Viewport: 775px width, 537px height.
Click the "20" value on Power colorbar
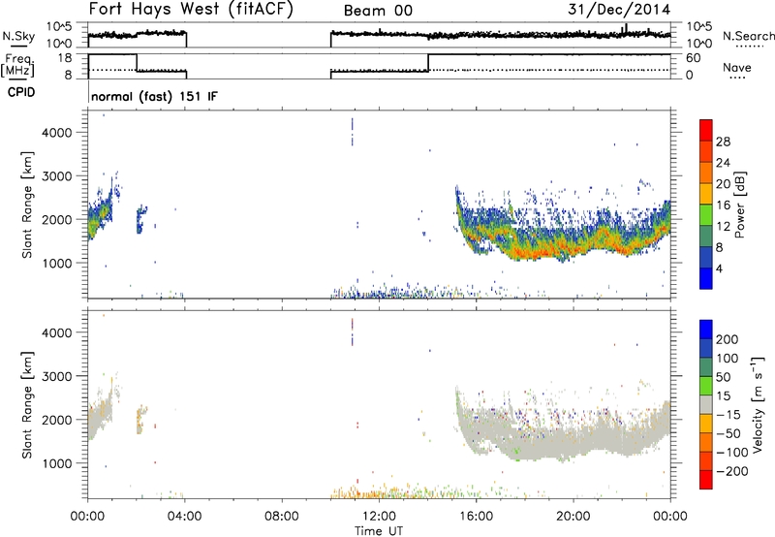click(x=723, y=184)
